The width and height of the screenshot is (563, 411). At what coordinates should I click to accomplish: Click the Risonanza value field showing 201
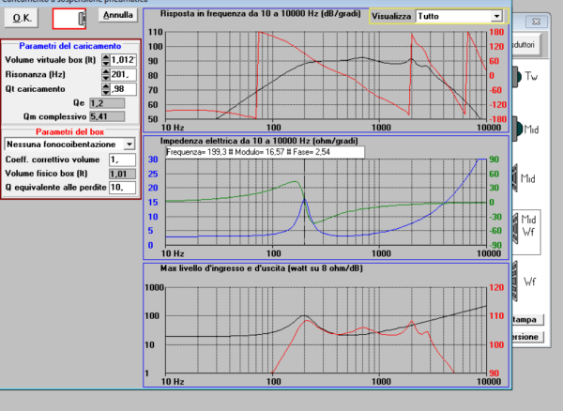tap(123, 75)
